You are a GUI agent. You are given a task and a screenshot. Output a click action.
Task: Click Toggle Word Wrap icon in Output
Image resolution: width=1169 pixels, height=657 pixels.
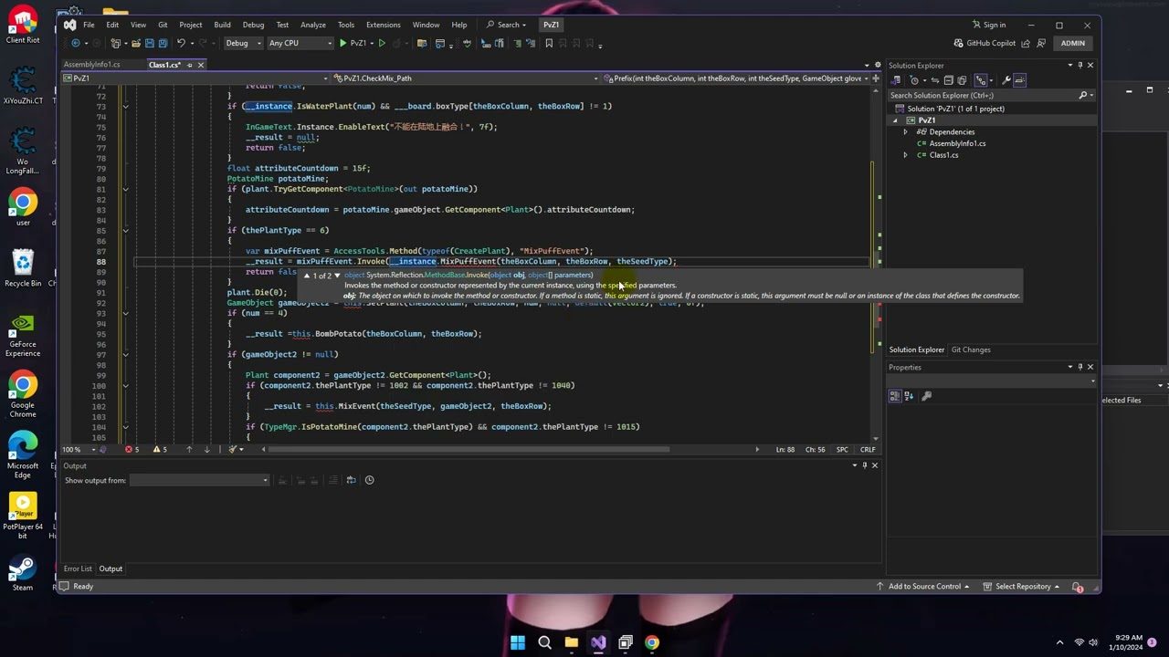pyautogui.click(x=351, y=480)
